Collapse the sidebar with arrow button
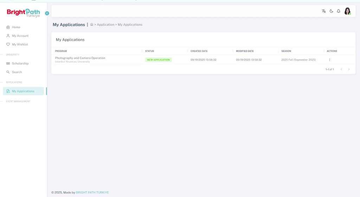Image resolution: width=360 pixels, height=197 pixels. click(x=47, y=13)
